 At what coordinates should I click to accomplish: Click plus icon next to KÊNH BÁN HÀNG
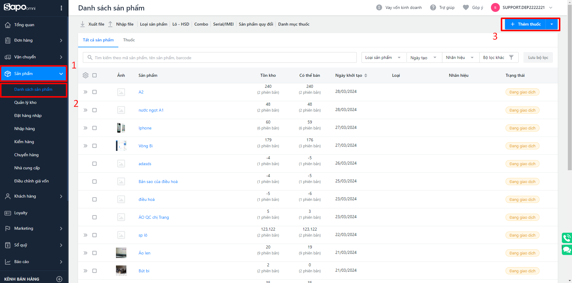[59, 279]
